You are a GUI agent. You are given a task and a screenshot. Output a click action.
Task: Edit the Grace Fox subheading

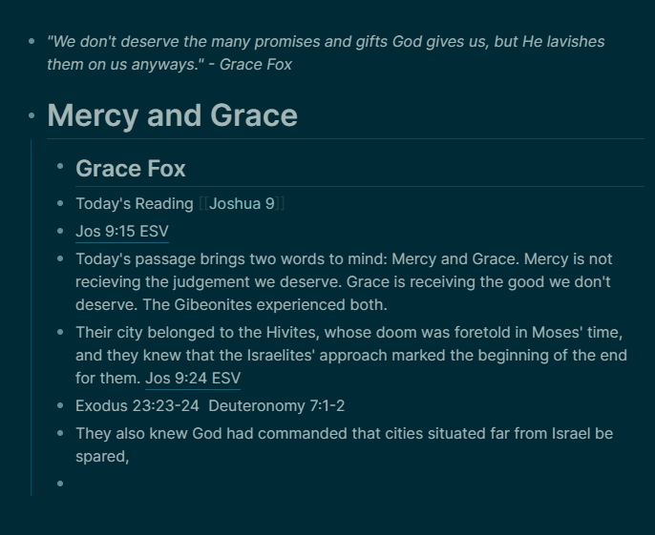(x=130, y=169)
